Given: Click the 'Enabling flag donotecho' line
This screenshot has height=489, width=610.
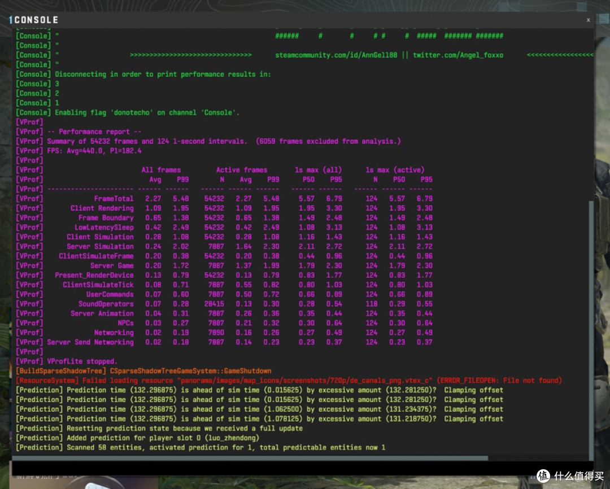Looking at the screenshot, I should tap(128, 112).
